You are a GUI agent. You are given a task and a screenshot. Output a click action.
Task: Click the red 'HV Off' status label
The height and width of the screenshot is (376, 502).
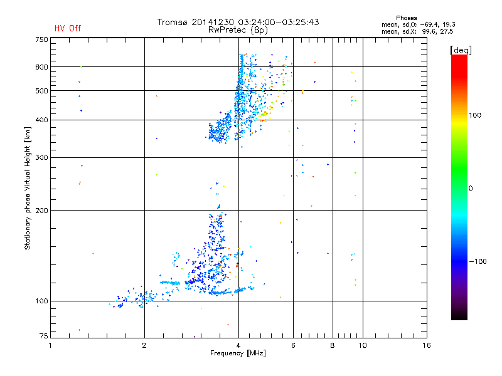coord(68,28)
